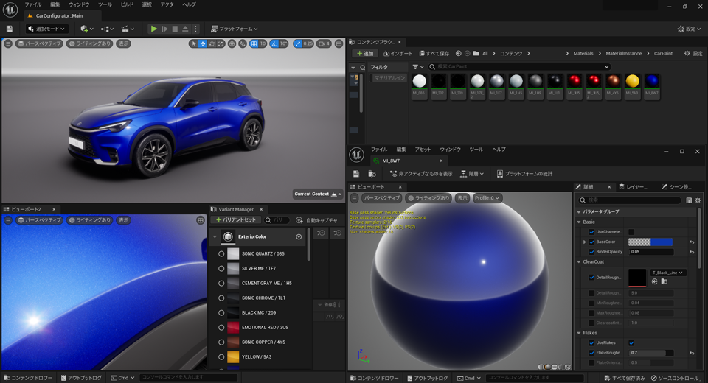Open the T_Black_Line texture dropdown

(667, 273)
